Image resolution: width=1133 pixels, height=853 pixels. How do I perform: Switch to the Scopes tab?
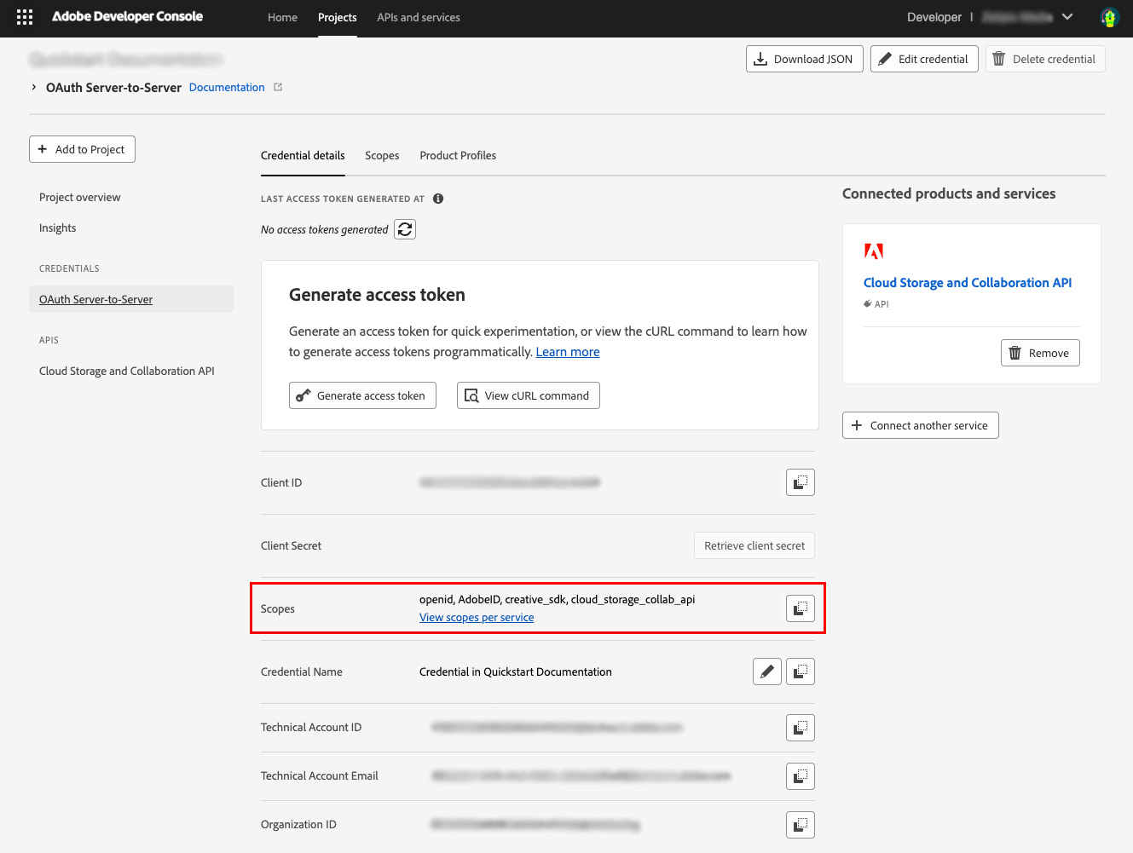click(382, 155)
